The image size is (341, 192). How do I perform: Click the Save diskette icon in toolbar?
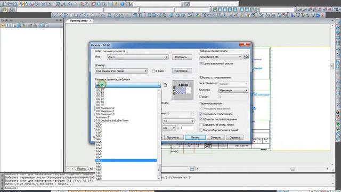point(15,4)
